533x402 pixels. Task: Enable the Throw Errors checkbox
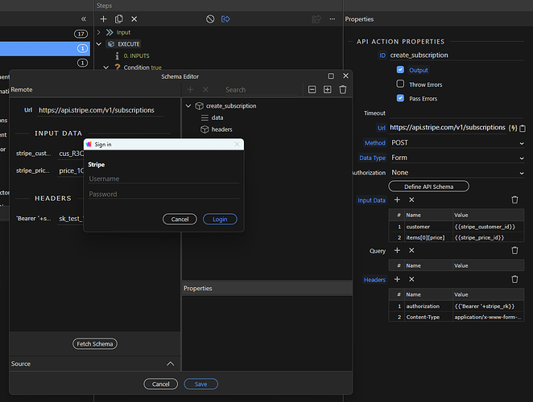400,84
